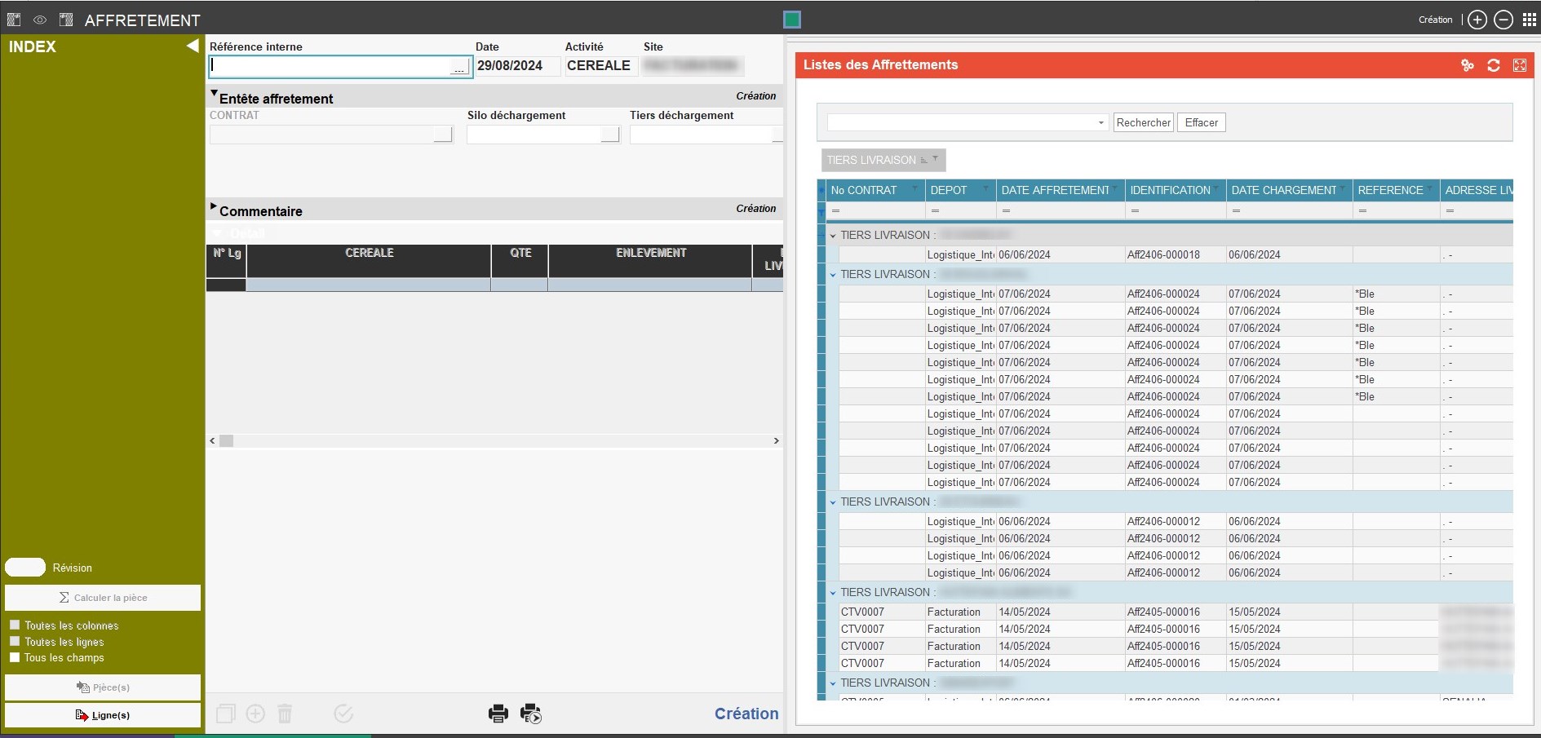Click the minus circle icon in top bar
This screenshot has height=738, width=1541.
point(1503,20)
